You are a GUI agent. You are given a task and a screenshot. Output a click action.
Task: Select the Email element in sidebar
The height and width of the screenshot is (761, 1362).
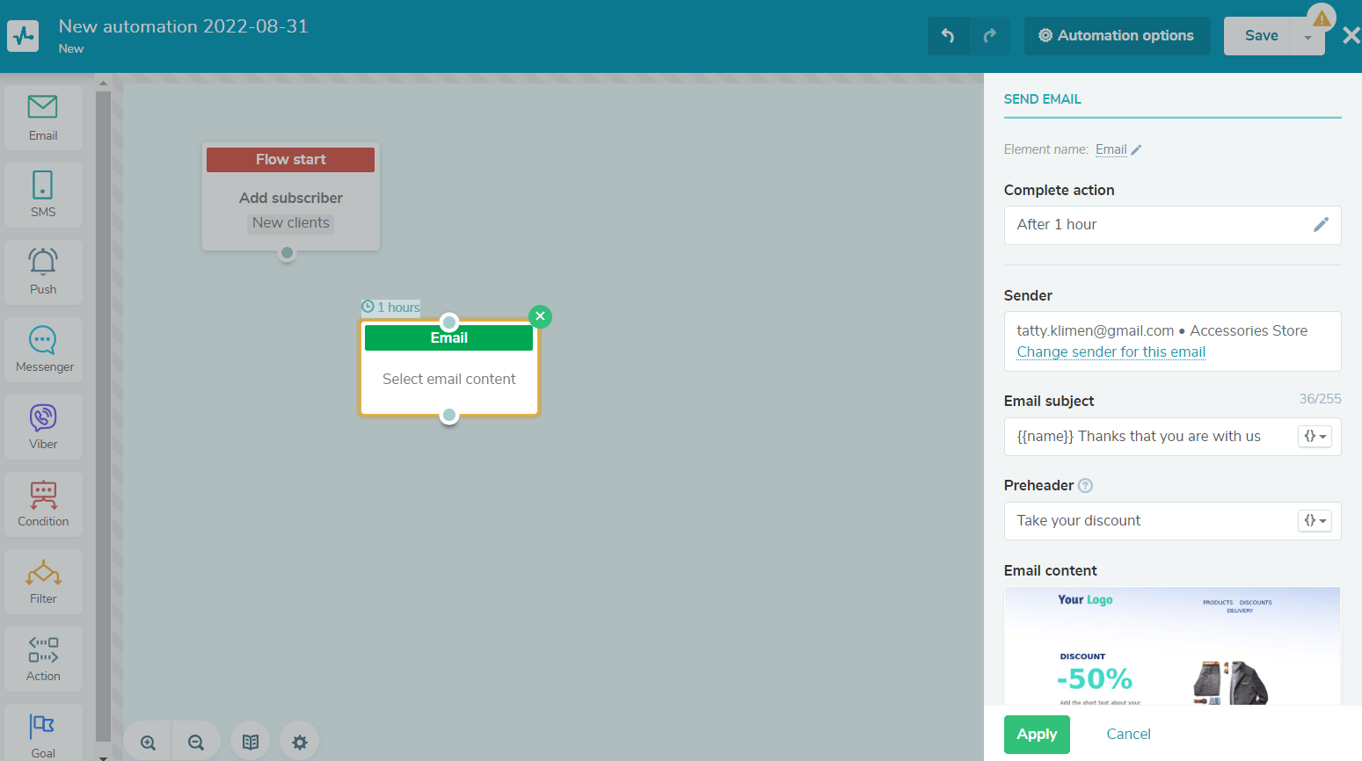tap(43, 117)
